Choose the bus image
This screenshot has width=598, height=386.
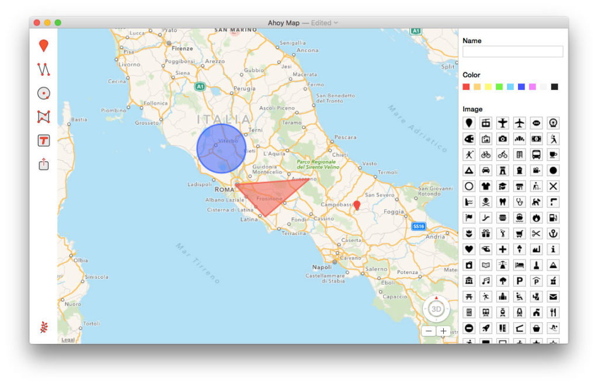point(536,155)
